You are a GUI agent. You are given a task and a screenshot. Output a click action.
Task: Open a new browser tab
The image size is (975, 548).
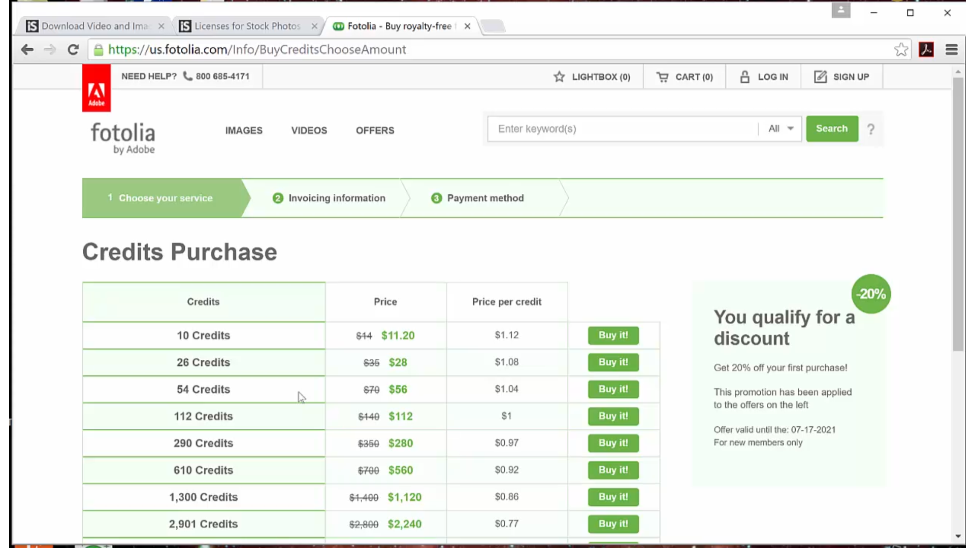pos(493,26)
